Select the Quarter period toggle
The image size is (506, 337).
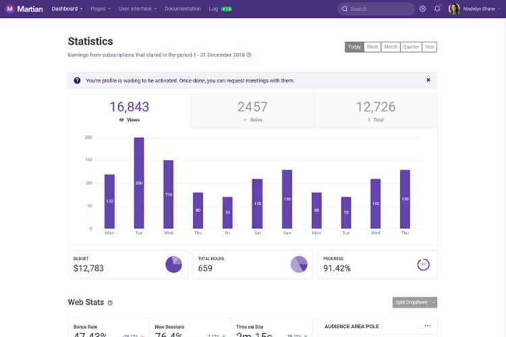(411, 47)
